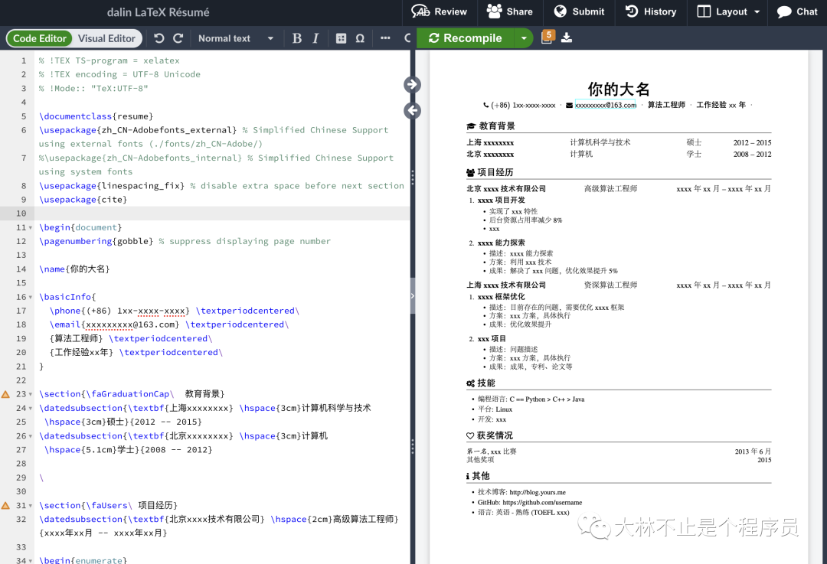This screenshot has width=827, height=564.
Task: Open the Layout dropdown menu
Action: click(x=728, y=11)
